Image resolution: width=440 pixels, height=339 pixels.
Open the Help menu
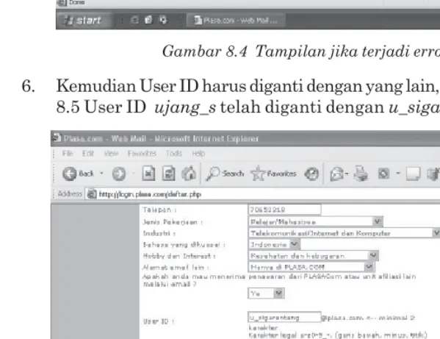click(198, 154)
